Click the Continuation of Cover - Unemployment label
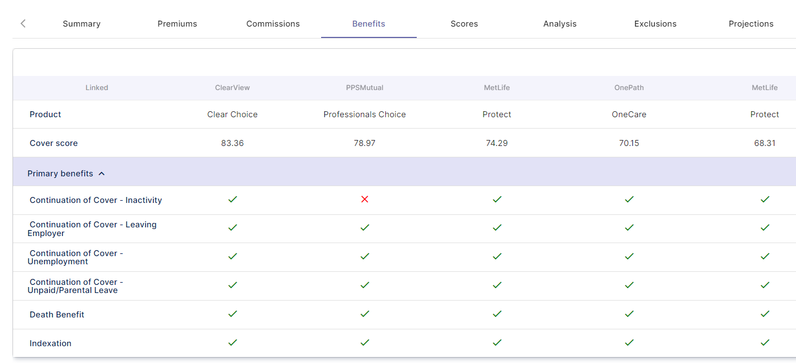796x363 pixels. (76, 257)
